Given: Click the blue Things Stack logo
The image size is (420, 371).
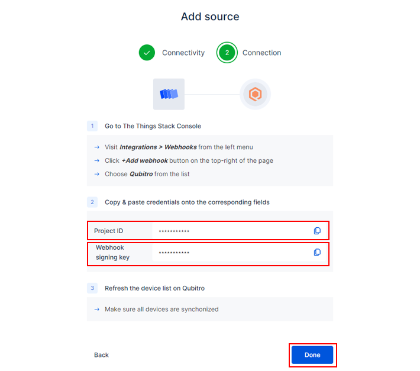Looking at the screenshot, I should tap(169, 94).
